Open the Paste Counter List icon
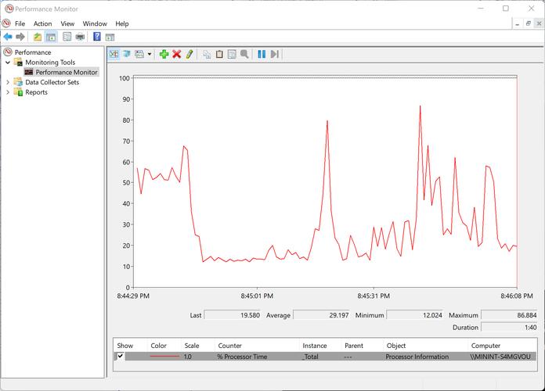The width and height of the screenshot is (545, 391). 219,54
